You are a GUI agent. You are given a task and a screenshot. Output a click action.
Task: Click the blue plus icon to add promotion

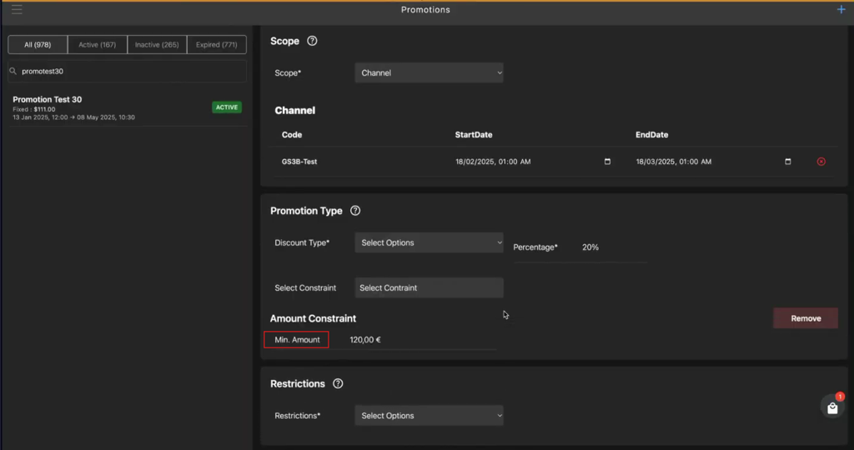(x=841, y=9)
